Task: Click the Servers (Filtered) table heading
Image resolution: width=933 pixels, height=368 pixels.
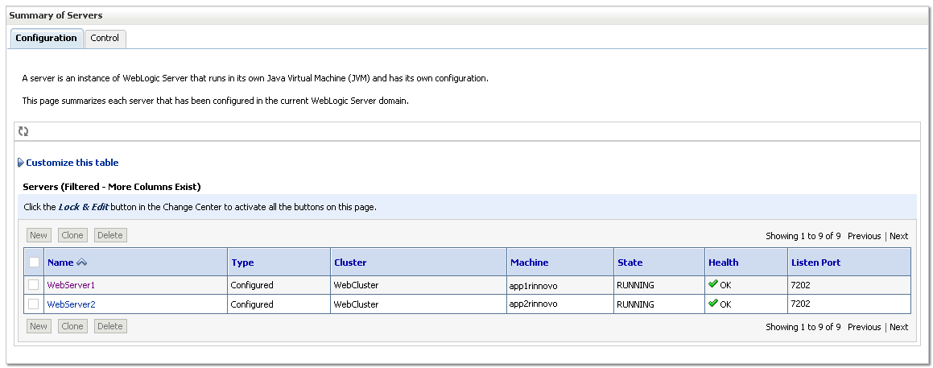Action: [112, 187]
